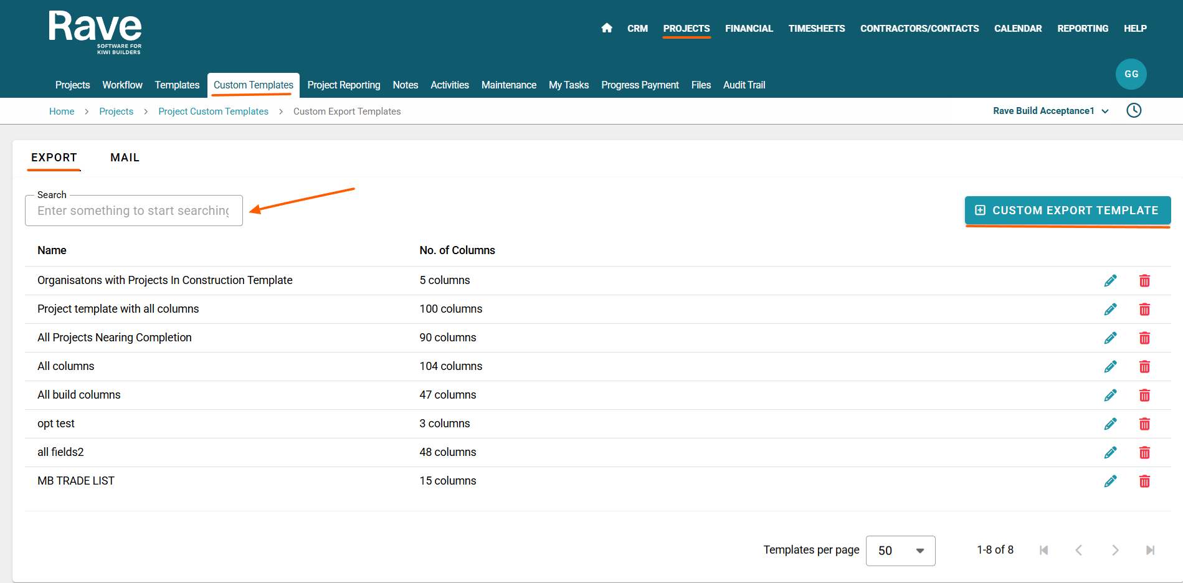This screenshot has width=1183, height=583.
Task: Delete the all fields2 template
Action: coord(1144,452)
